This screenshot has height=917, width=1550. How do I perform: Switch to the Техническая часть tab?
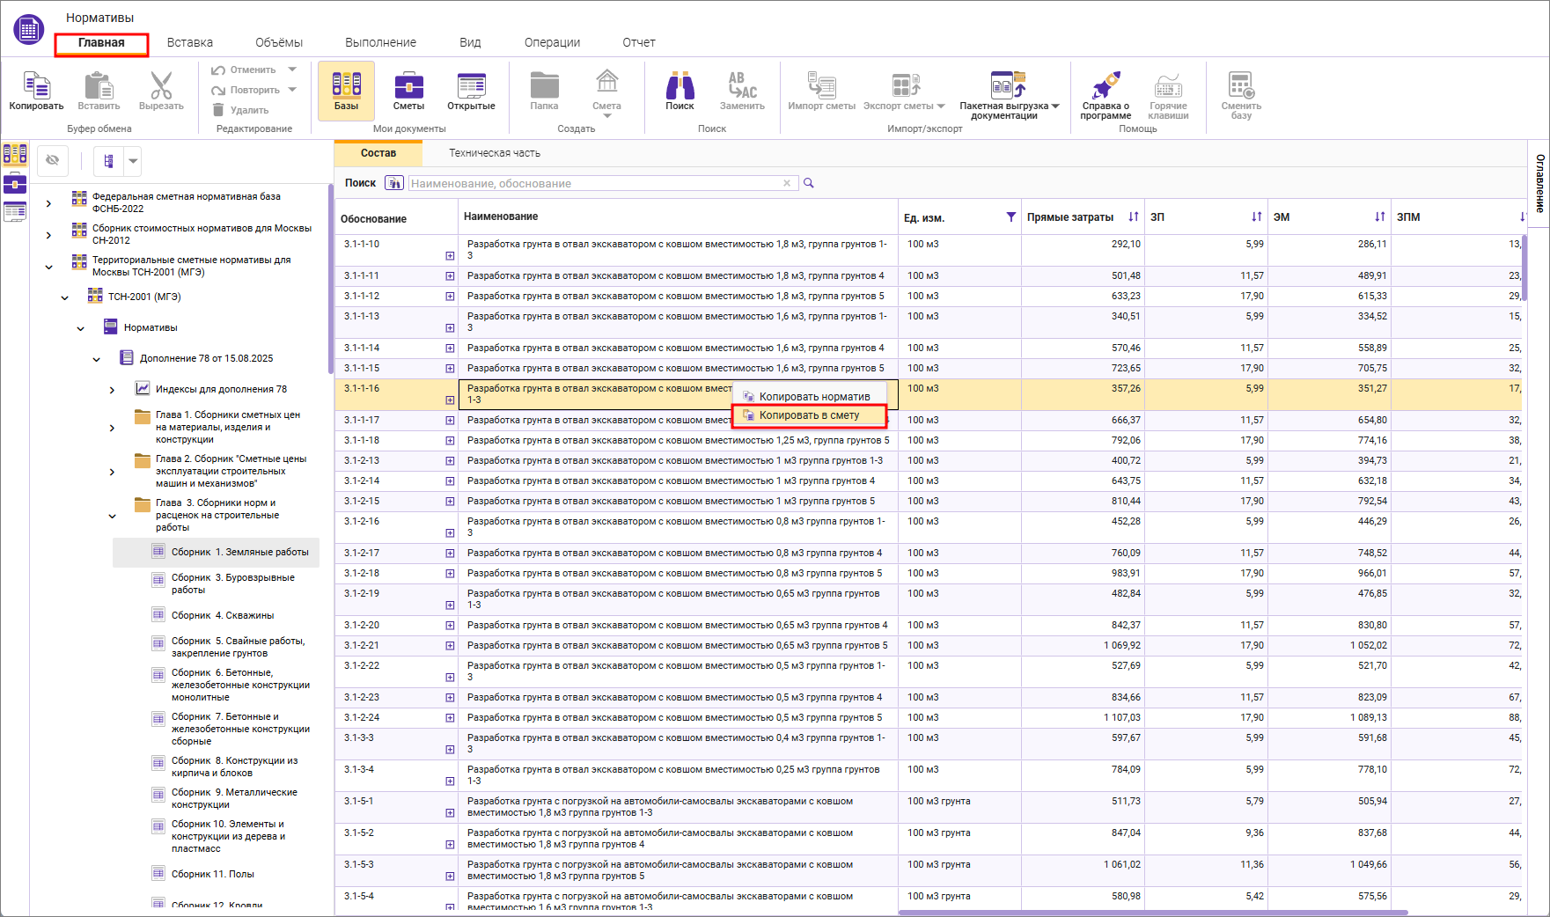coord(494,153)
